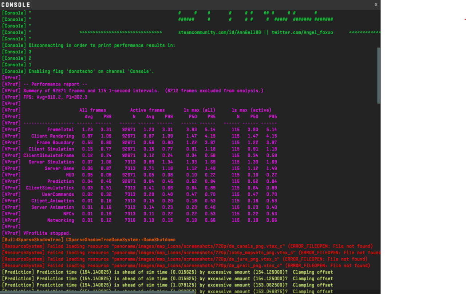The image size is (466, 294).
Task: Click the 'Client Simulation' row label
Action: pyautogui.click(x=51, y=149)
